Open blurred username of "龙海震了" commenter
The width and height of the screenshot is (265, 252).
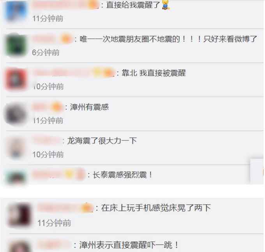[47, 140]
